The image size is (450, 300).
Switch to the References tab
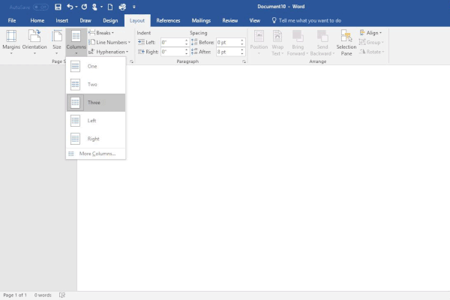(168, 20)
